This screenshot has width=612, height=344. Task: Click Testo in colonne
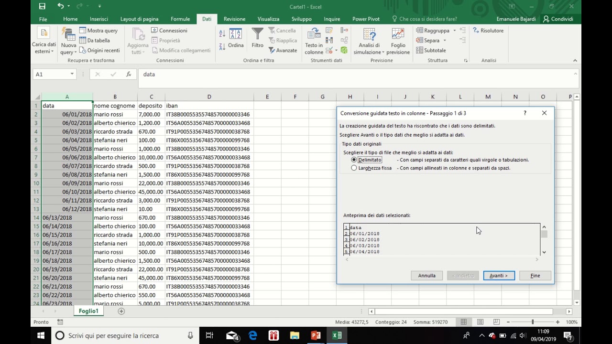314,41
